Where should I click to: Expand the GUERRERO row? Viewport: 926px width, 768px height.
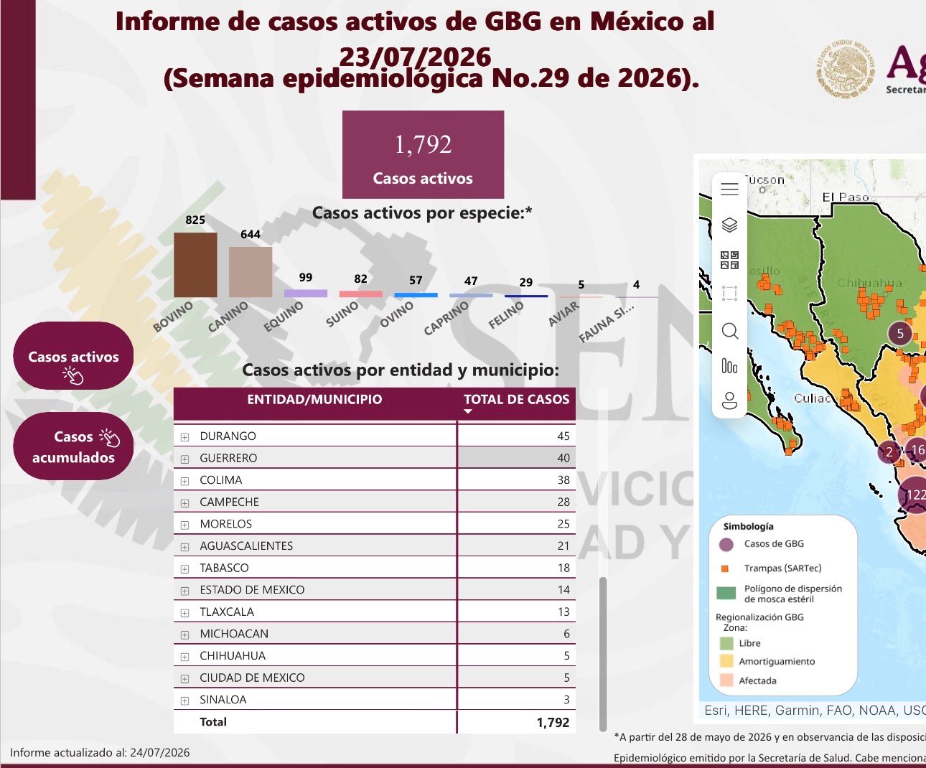(184, 459)
